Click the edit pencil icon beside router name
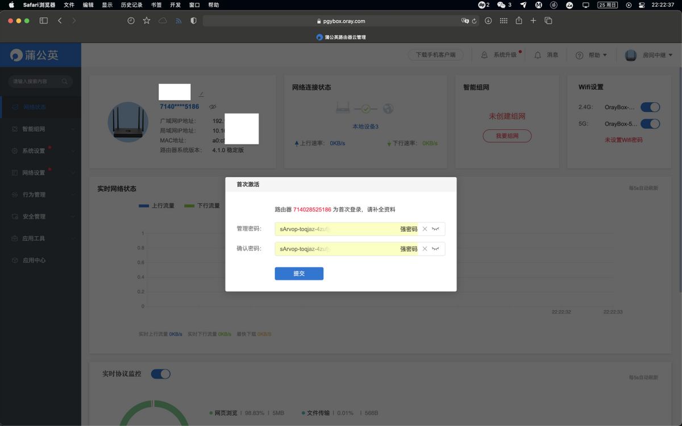682x426 pixels. [x=201, y=94]
